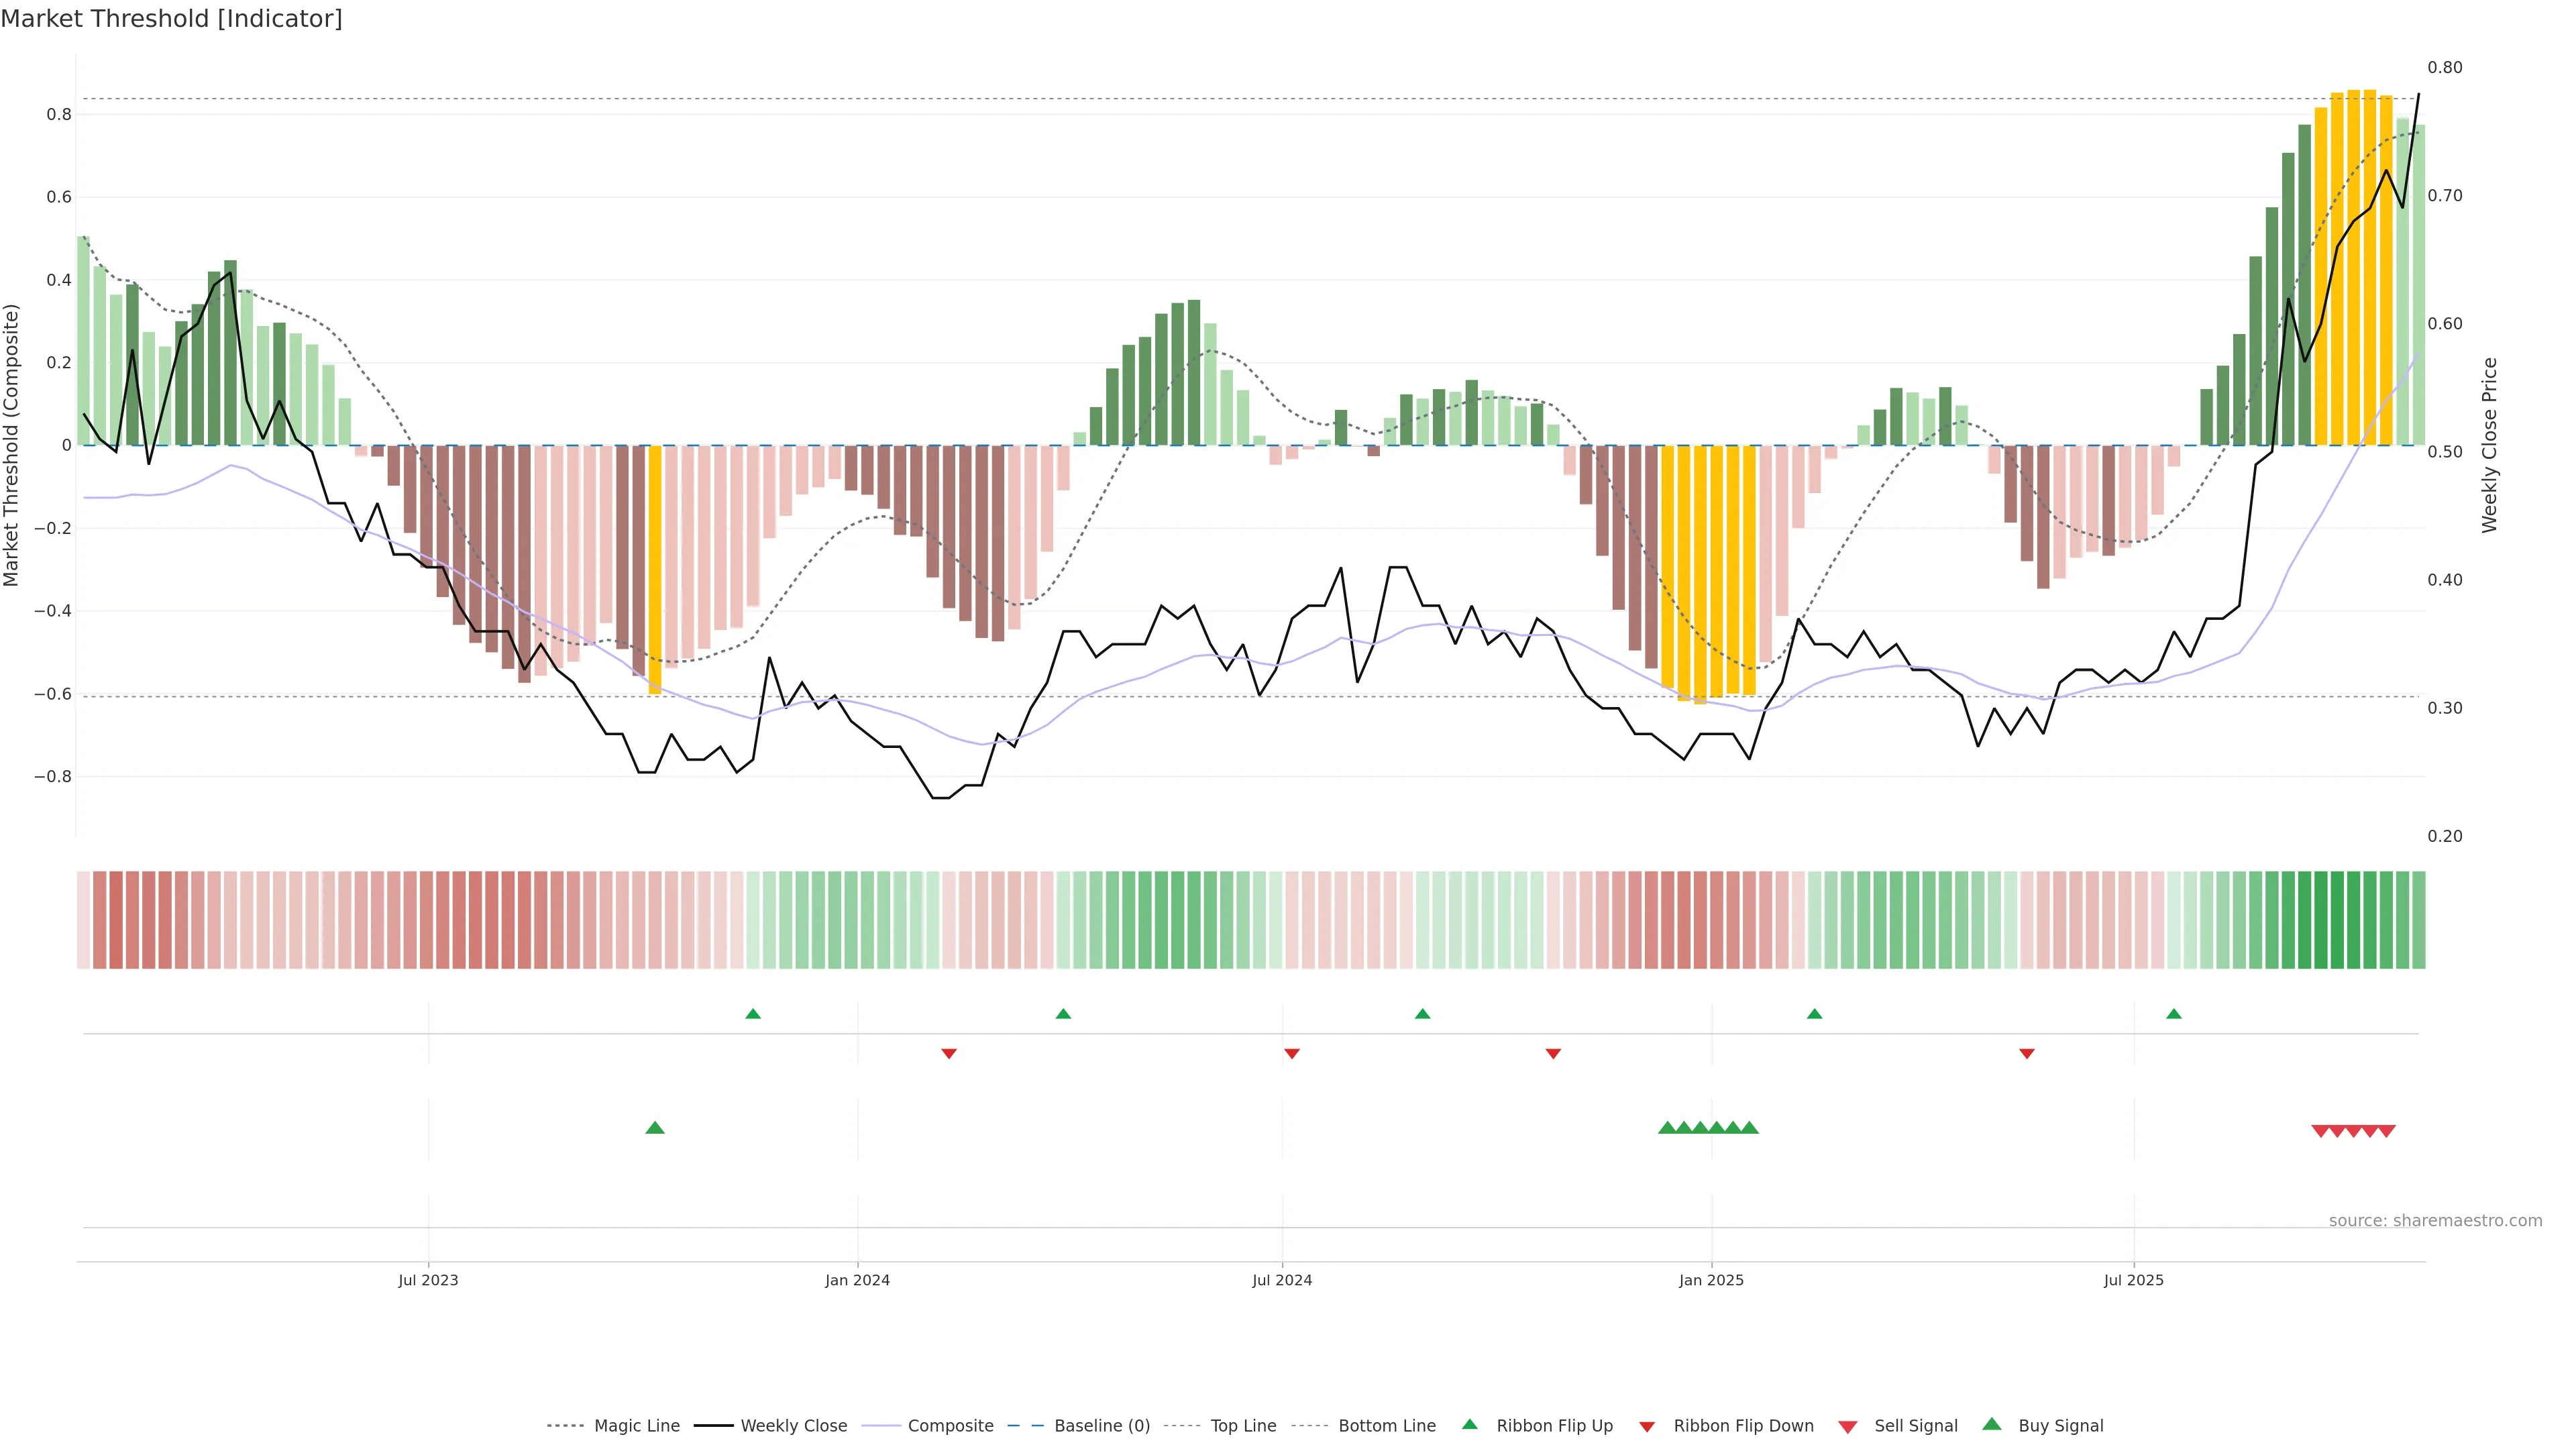Click the Weekly Close Price axis title
The image size is (2576, 1449).
tap(2490, 445)
